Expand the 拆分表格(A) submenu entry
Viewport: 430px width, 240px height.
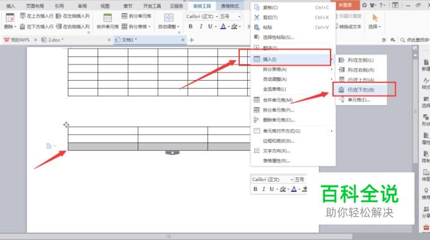coord(292,69)
